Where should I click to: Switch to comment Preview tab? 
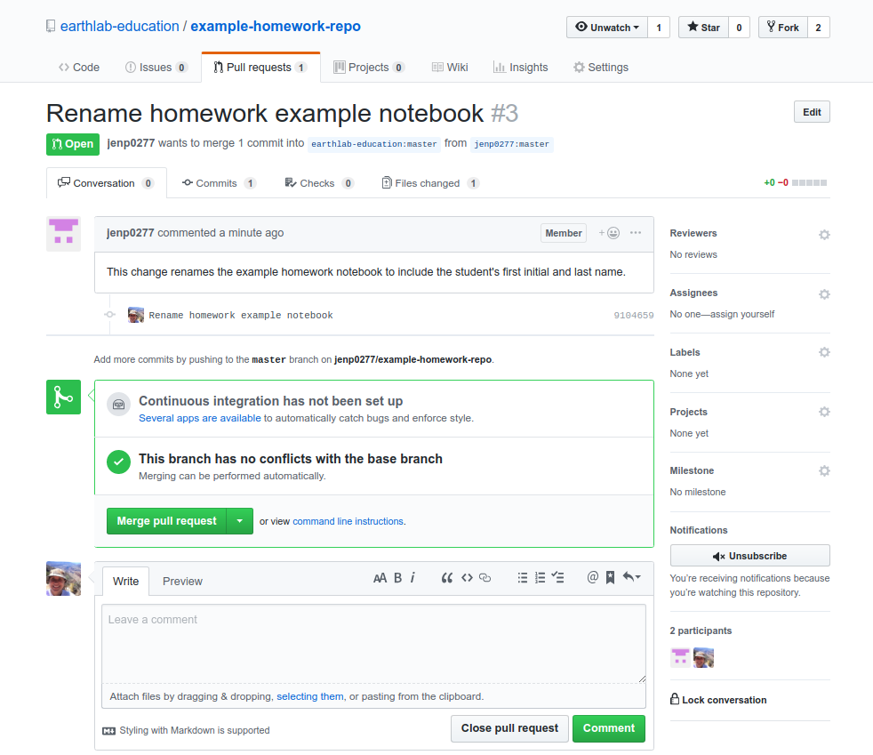tap(182, 582)
